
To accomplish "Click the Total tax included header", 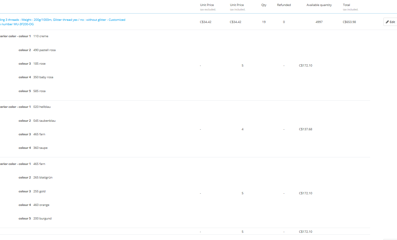I will [346, 5].
